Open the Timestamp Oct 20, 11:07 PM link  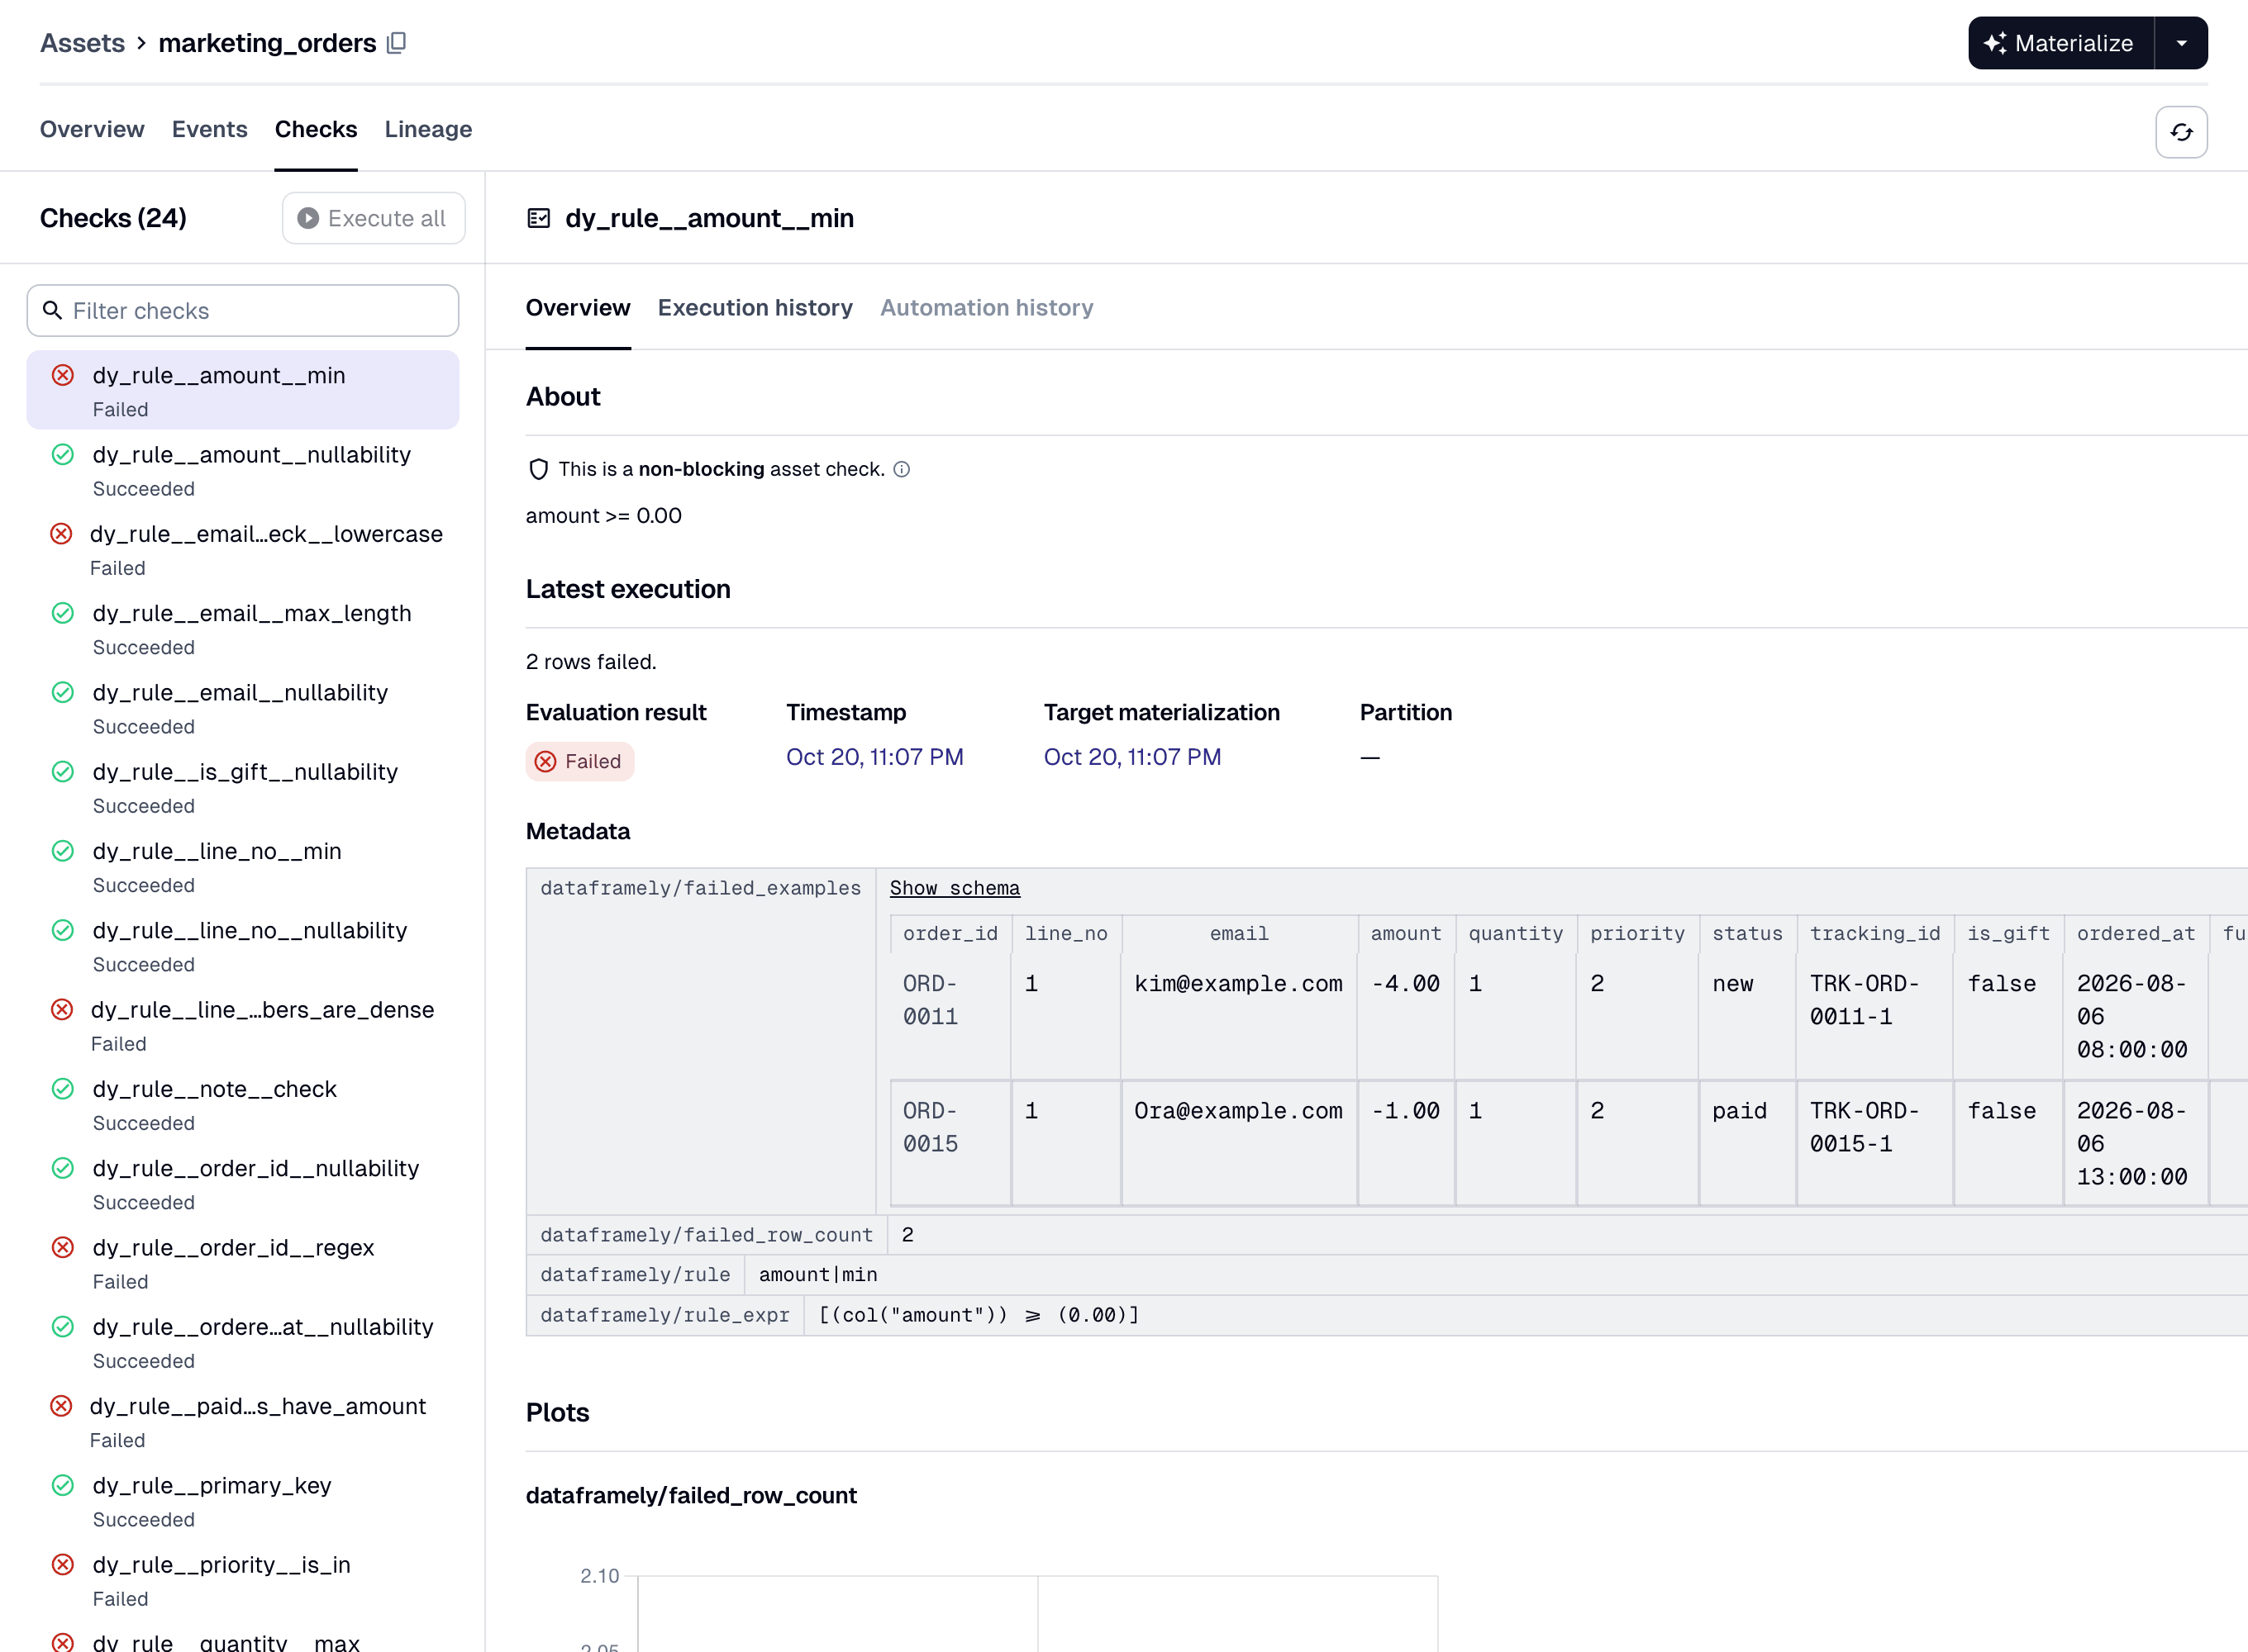(x=874, y=757)
